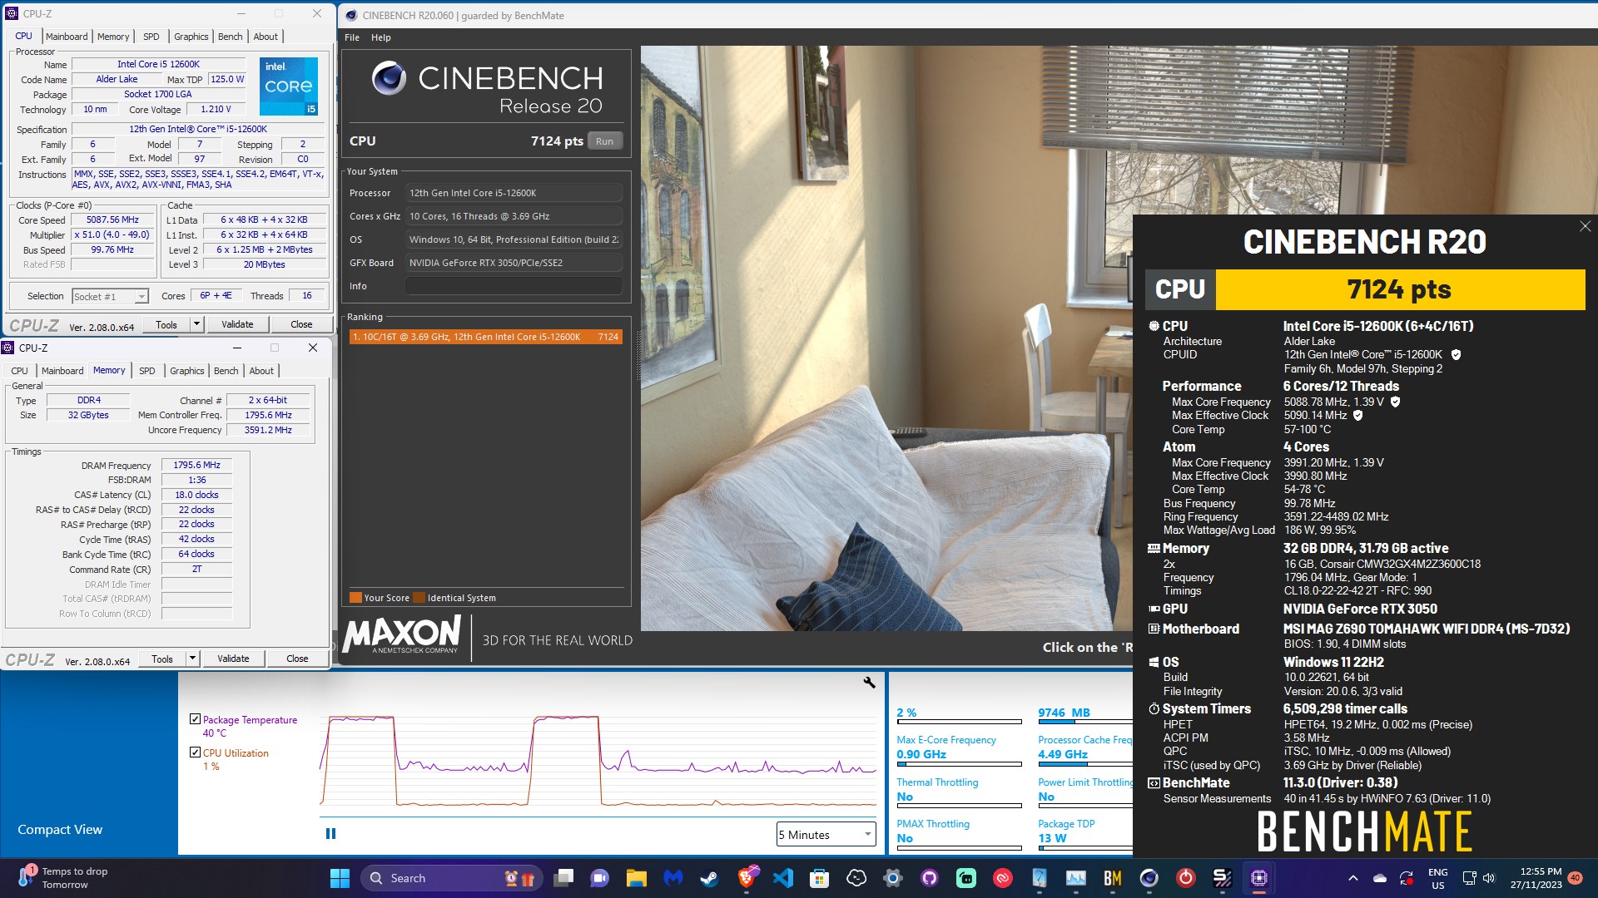
Task: Open GitHub Desktop from the taskbar
Action: coord(929,878)
